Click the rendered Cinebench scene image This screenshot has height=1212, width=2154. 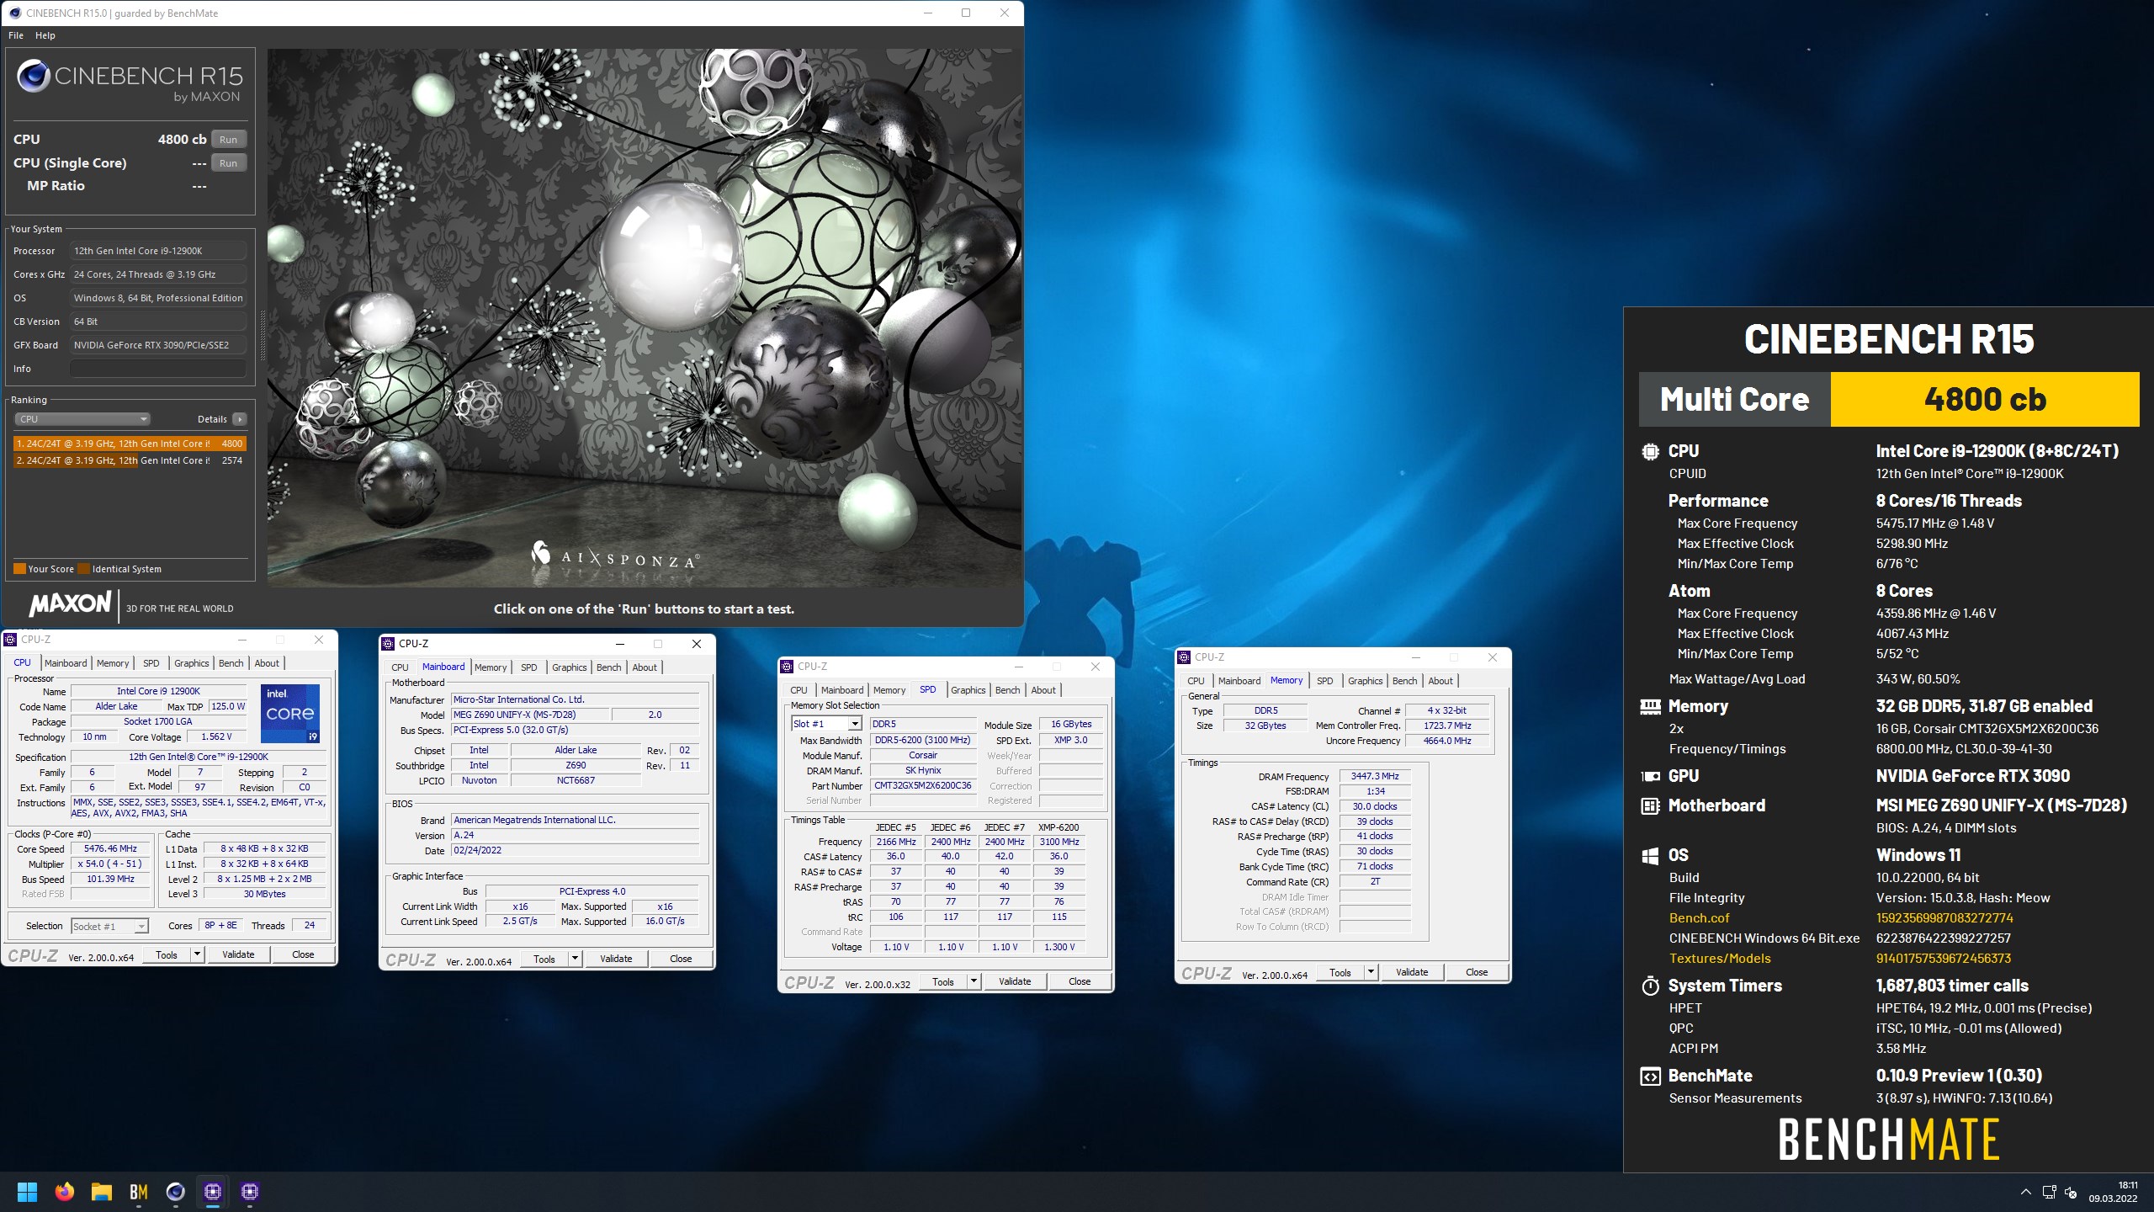(x=645, y=317)
